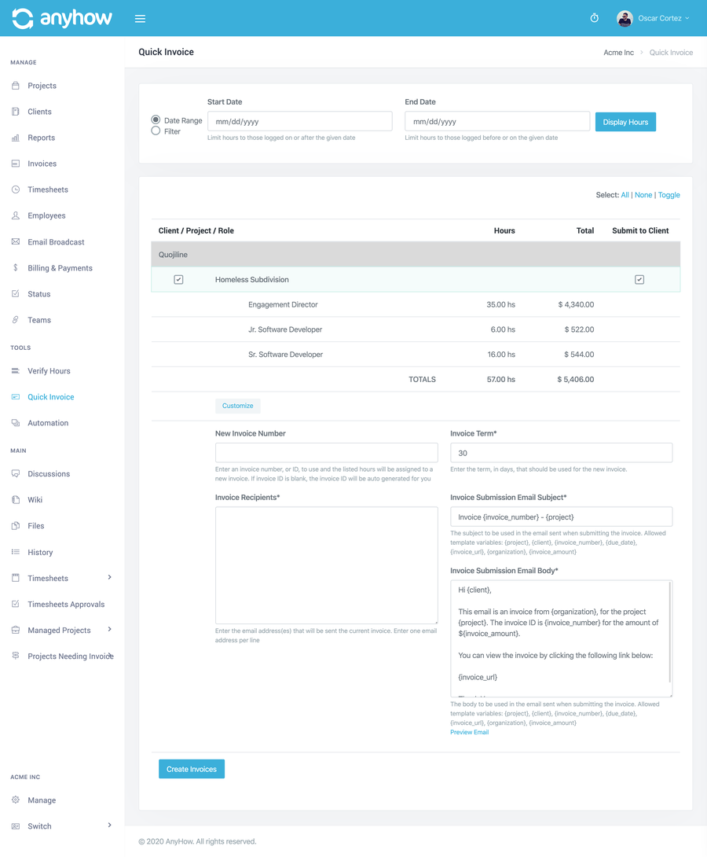This screenshot has height=857, width=707.
Task: Click the Quojiline client row
Action: tap(416, 254)
